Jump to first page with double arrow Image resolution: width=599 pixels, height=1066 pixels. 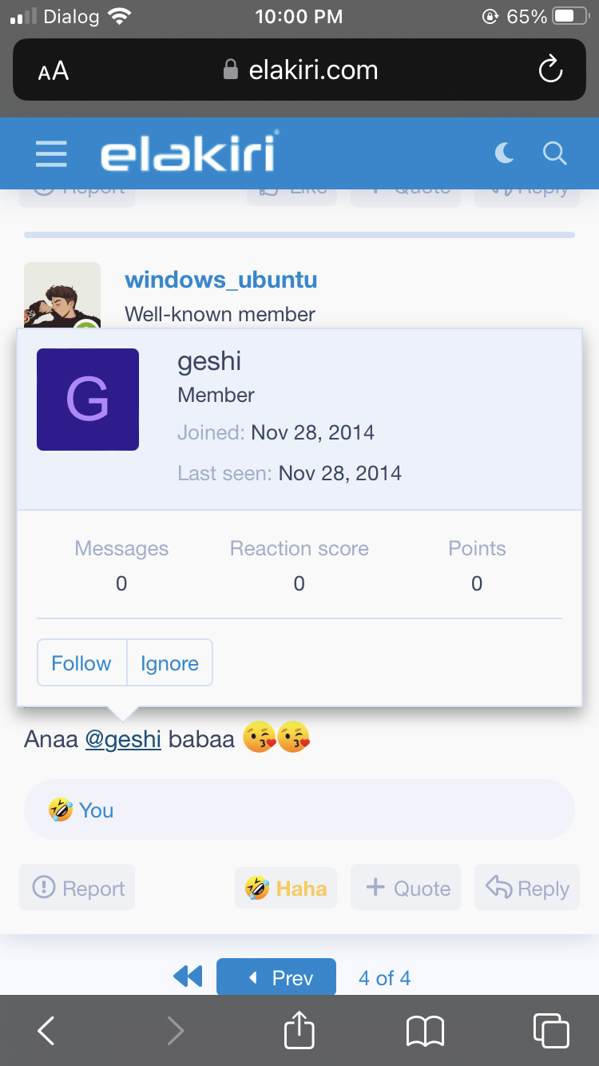tap(188, 977)
